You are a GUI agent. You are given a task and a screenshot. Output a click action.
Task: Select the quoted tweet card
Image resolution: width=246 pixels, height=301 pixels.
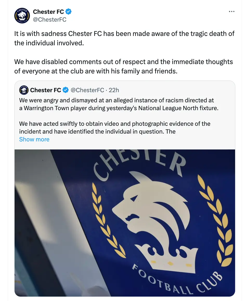pyautogui.click(x=125, y=115)
